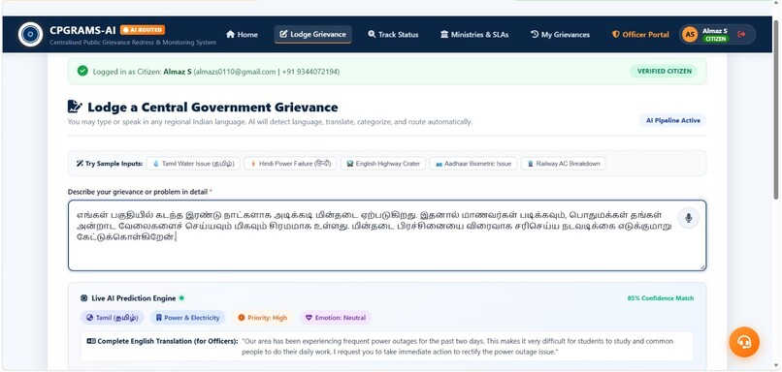This screenshot has height=372, width=782.
Task: Click inside the grievance description text area
Action: click(x=387, y=235)
